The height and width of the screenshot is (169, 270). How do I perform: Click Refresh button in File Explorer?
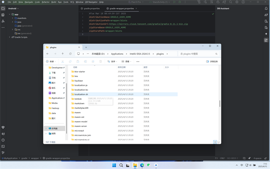(70, 54)
